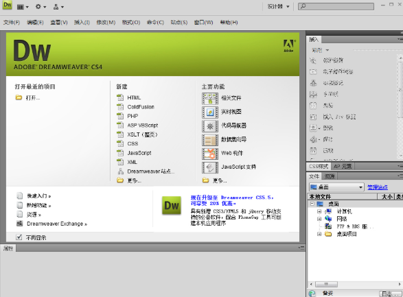Switch to the AP 元素 tab
The height and width of the screenshot is (297, 403).
[343, 167]
